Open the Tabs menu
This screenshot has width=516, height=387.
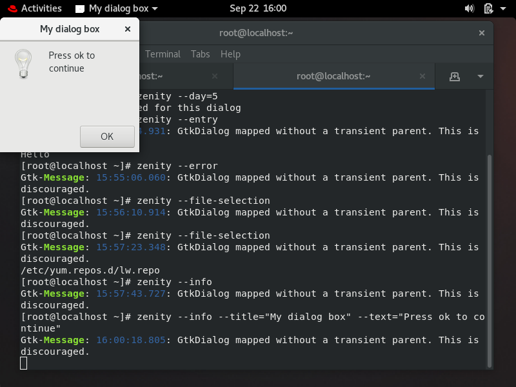tap(201, 54)
